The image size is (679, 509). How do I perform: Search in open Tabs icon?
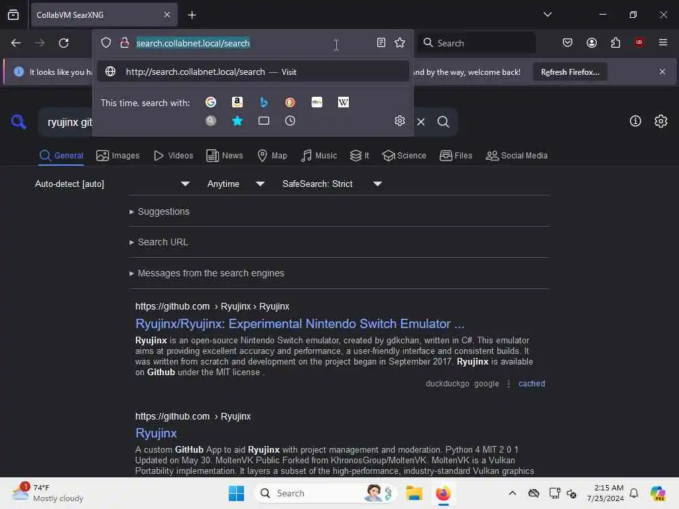[x=264, y=121]
